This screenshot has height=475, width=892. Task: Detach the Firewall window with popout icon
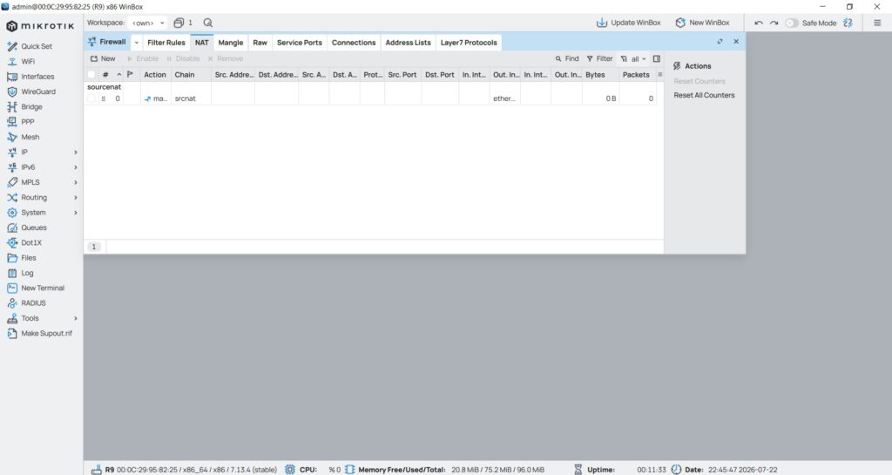[x=720, y=42]
